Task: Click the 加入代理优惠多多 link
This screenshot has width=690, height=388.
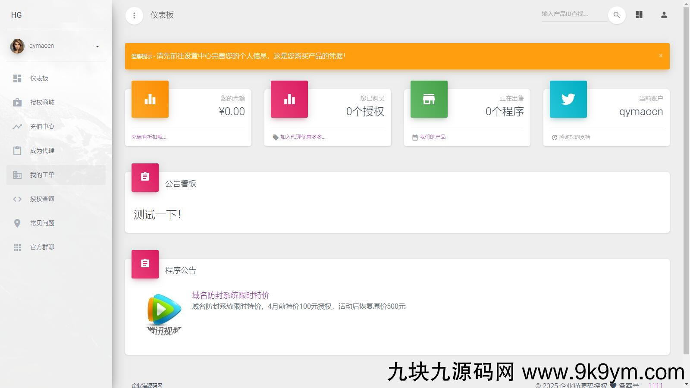Action: coord(302,137)
